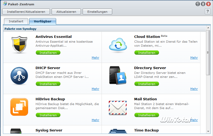Click the Pakete von Synology header
The image size is (213, 136).
point(20,29)
